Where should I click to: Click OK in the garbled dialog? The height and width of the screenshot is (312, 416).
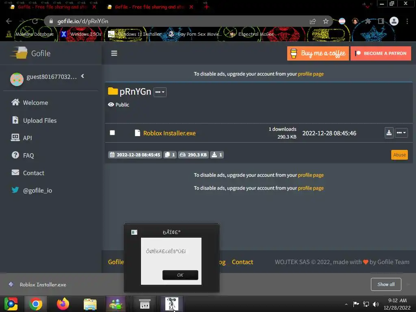180,275
